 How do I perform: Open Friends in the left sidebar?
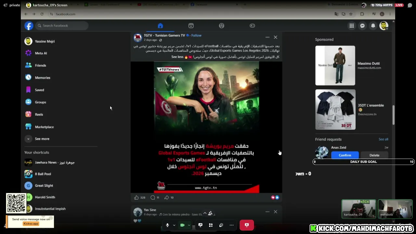pyautogui.click(x=36, y=65)
